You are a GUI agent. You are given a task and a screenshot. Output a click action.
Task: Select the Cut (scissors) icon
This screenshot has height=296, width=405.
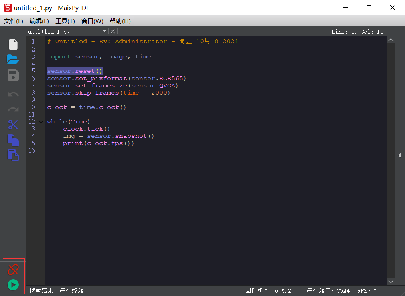point(13,125)
